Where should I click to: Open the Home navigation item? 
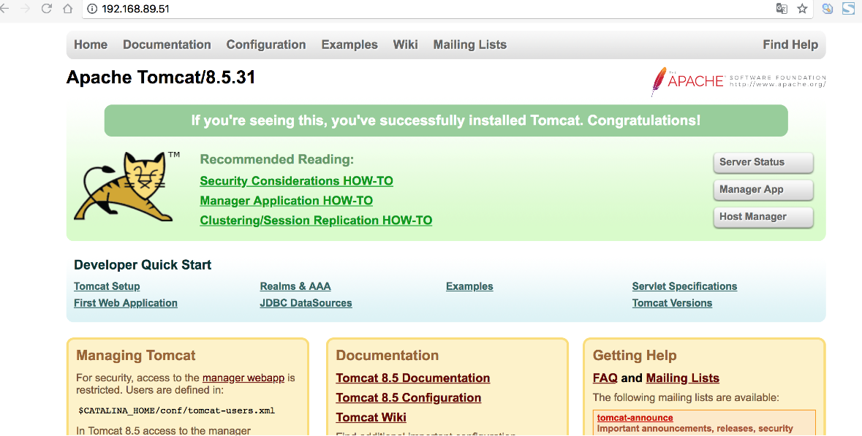[91, 45]
